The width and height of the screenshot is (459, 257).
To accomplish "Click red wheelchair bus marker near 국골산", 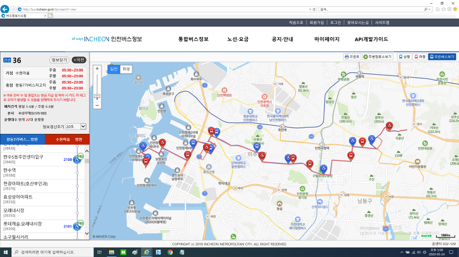I will point(389,126).
